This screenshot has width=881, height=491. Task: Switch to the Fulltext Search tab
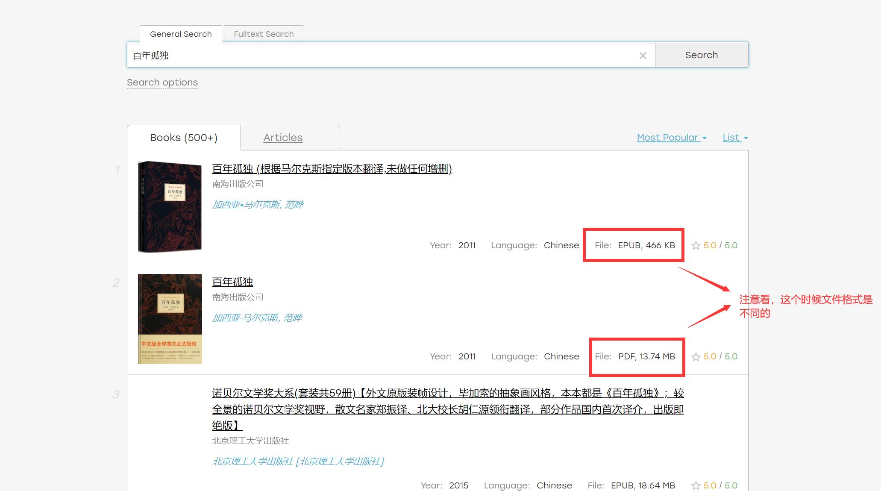pyautogui.click(x=264, y=34)
